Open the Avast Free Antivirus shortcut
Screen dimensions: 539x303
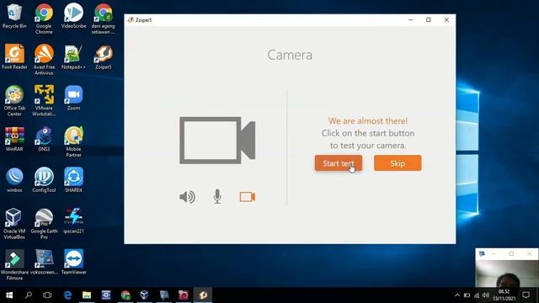[44, 60]
